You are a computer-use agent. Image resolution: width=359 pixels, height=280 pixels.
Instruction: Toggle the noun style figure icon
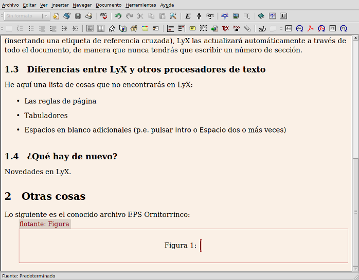(x=199, y=16)
